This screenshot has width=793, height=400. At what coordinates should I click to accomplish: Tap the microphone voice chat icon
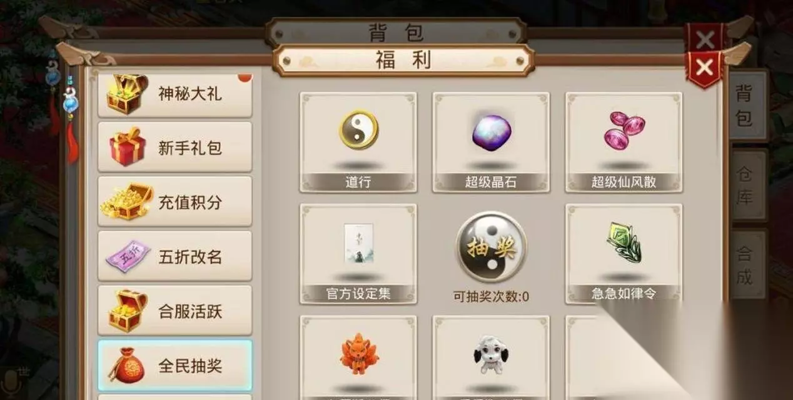(9, 381)
